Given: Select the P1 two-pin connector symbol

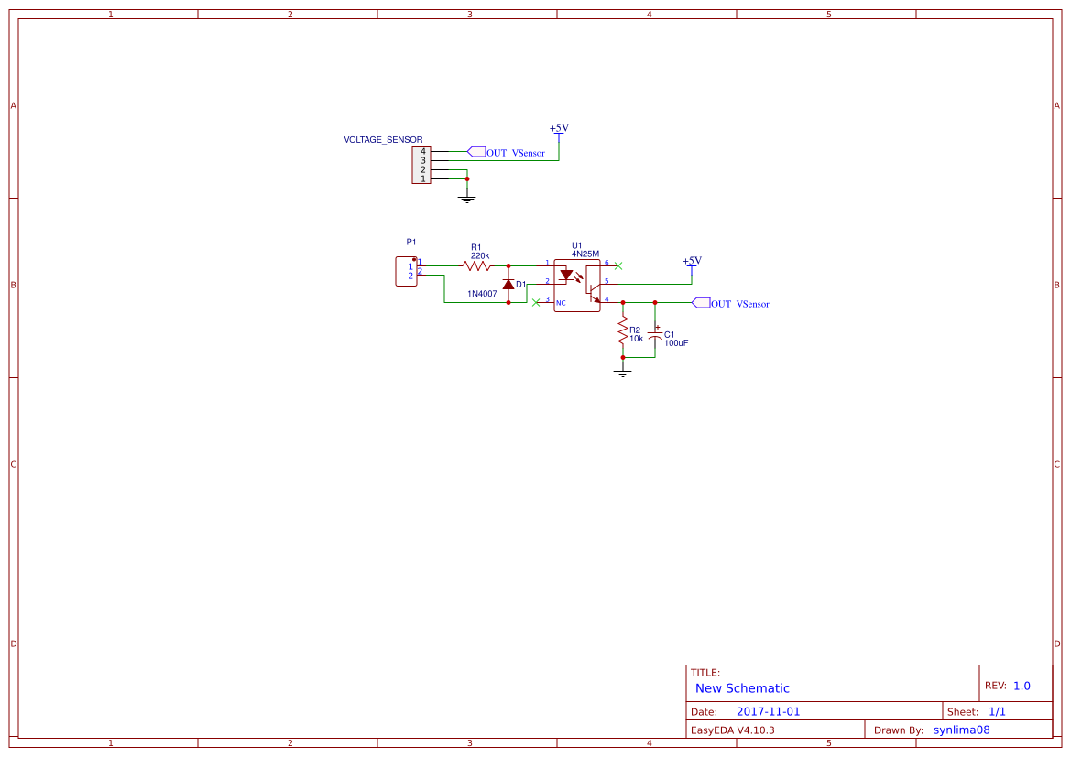Looking at the screenshot, I should click(407, 271).
